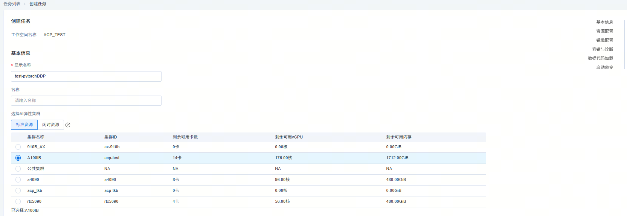Click the help question mark icon
The height and width of the screenshot is (216, 627).
click(x=68, y=125)
